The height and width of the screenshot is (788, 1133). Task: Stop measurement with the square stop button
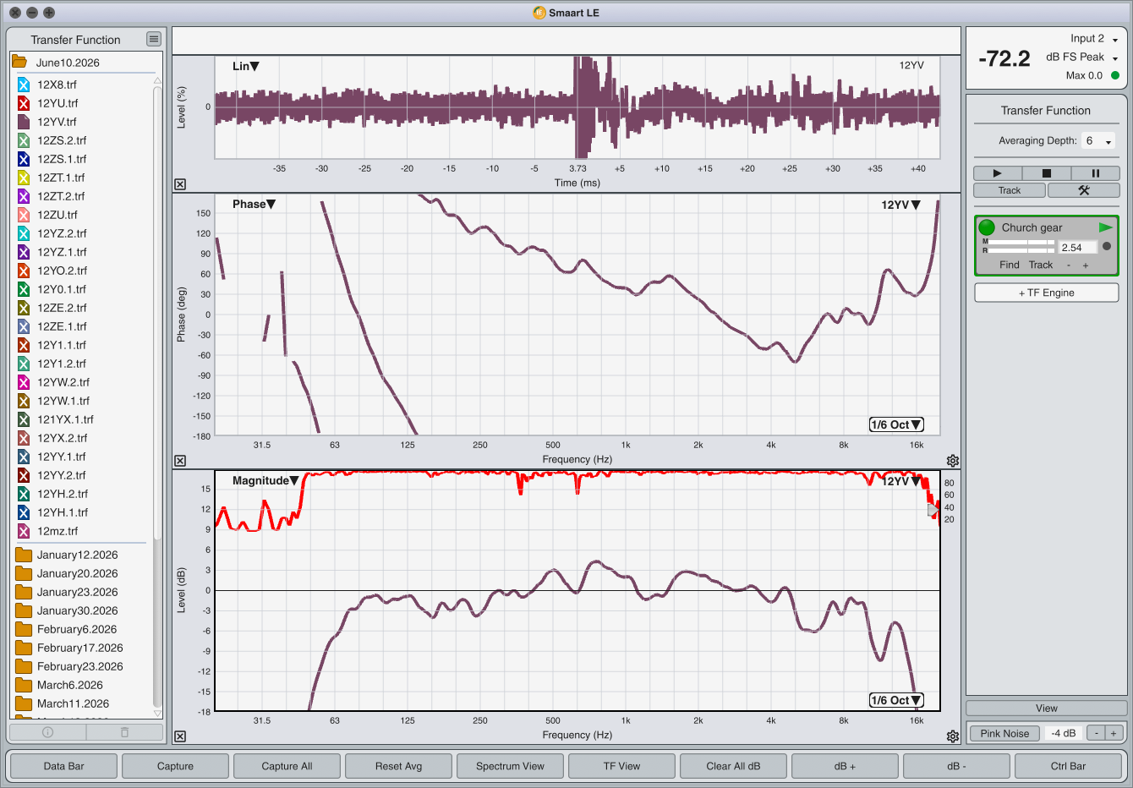pos(1046,172)
